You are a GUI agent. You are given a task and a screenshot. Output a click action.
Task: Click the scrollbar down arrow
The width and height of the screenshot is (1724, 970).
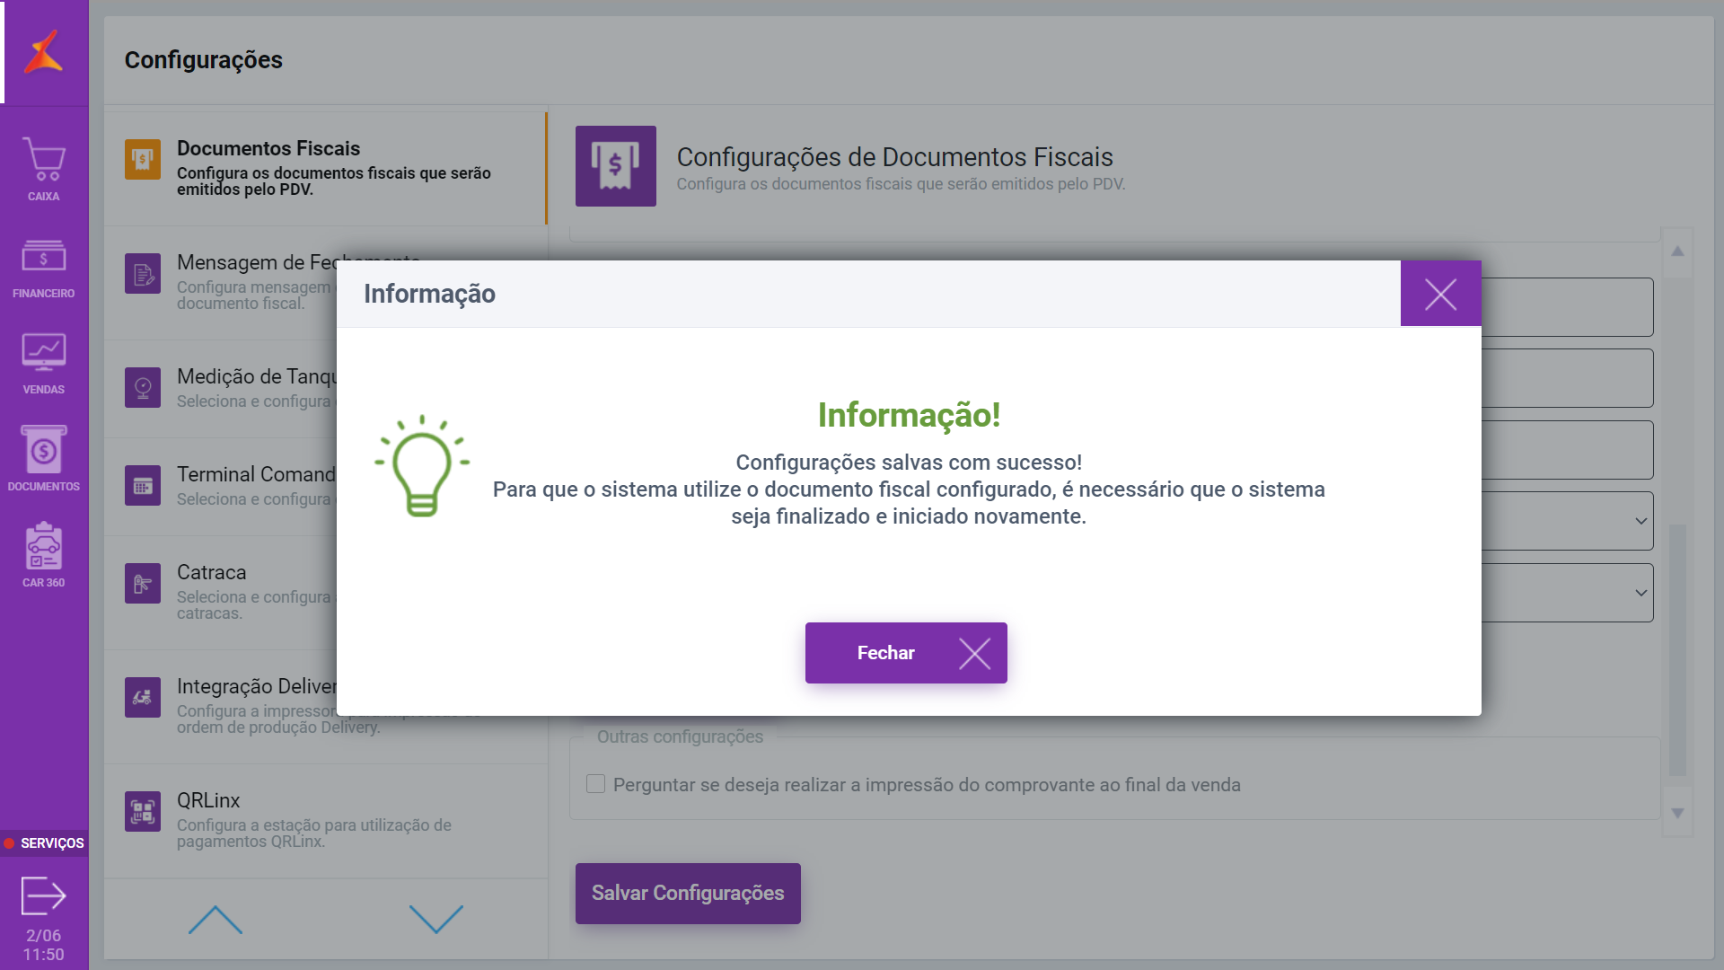(1677, 814)
